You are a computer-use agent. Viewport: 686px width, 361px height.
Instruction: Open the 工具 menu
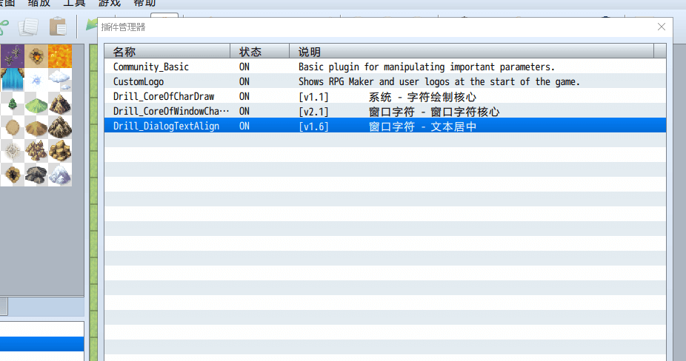point(74,3)
